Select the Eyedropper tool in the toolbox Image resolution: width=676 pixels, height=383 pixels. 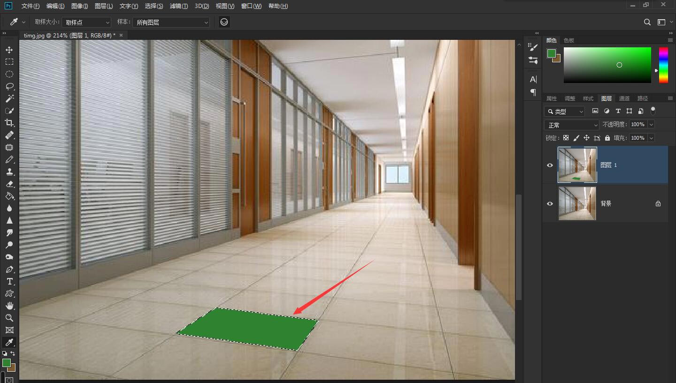(9, 342)
